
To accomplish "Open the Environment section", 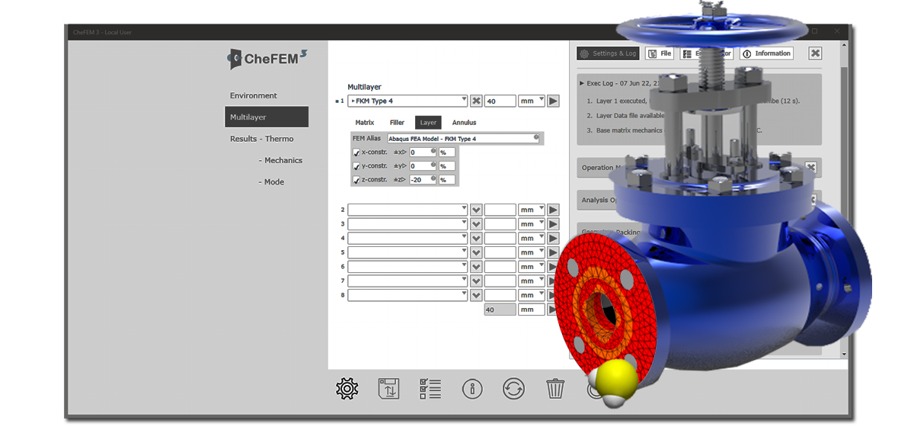I will pos(254,95).
